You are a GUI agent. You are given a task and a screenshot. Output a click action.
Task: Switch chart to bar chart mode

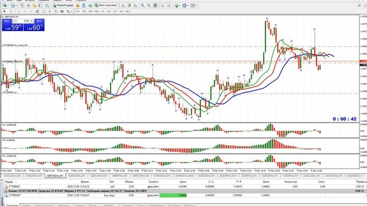pyautogui.click(x=123, y=5)
